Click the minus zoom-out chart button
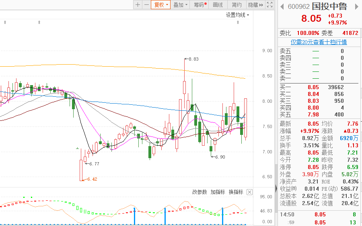 click(x=146, y=5)
